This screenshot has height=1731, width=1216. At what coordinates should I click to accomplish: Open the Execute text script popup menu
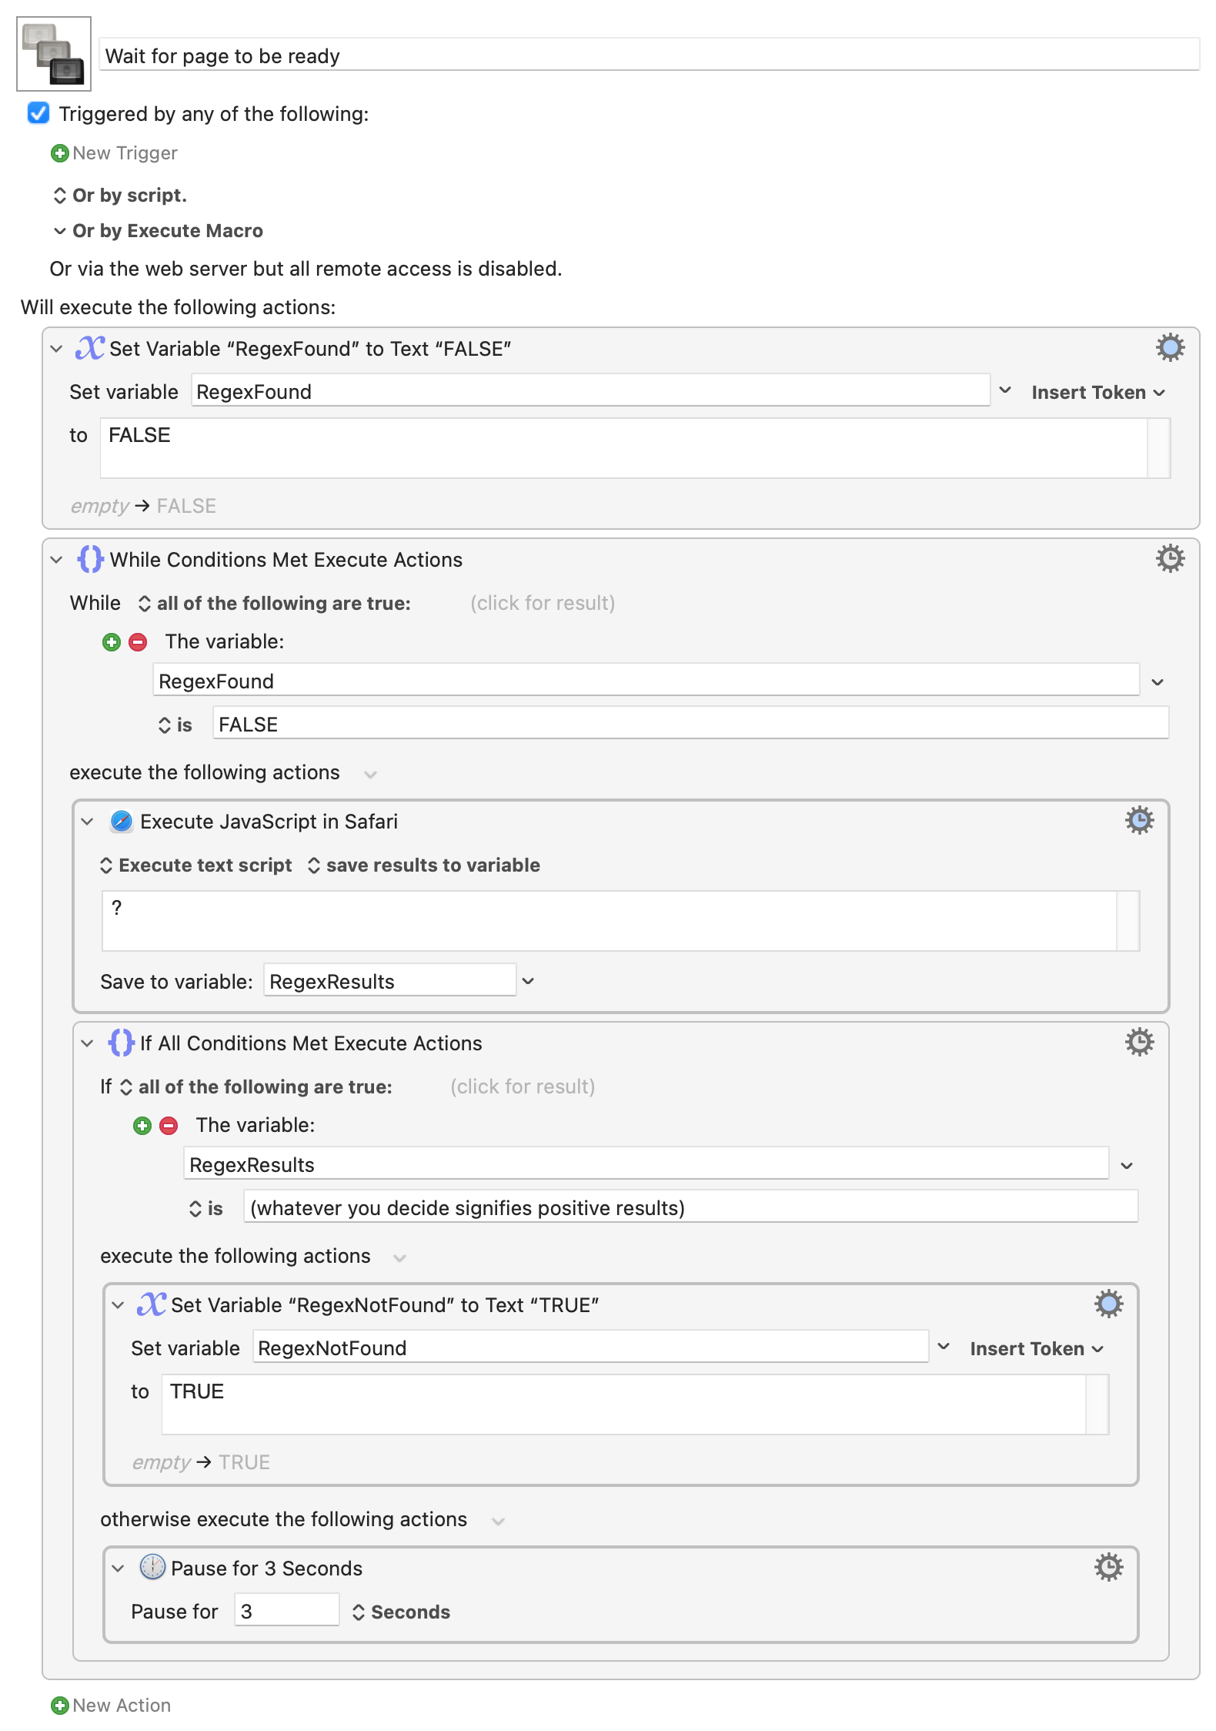click(196, 865)
